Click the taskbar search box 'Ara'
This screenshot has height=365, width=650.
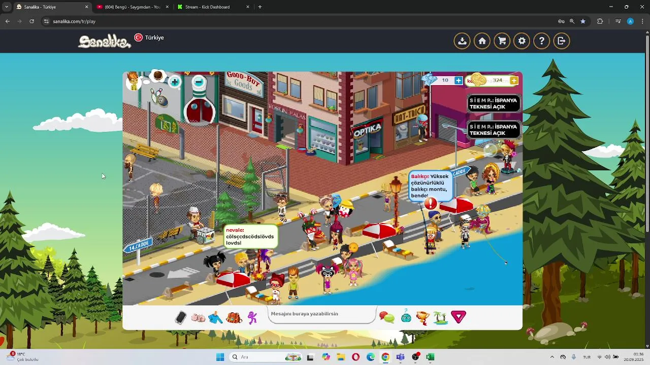point(266,357)
